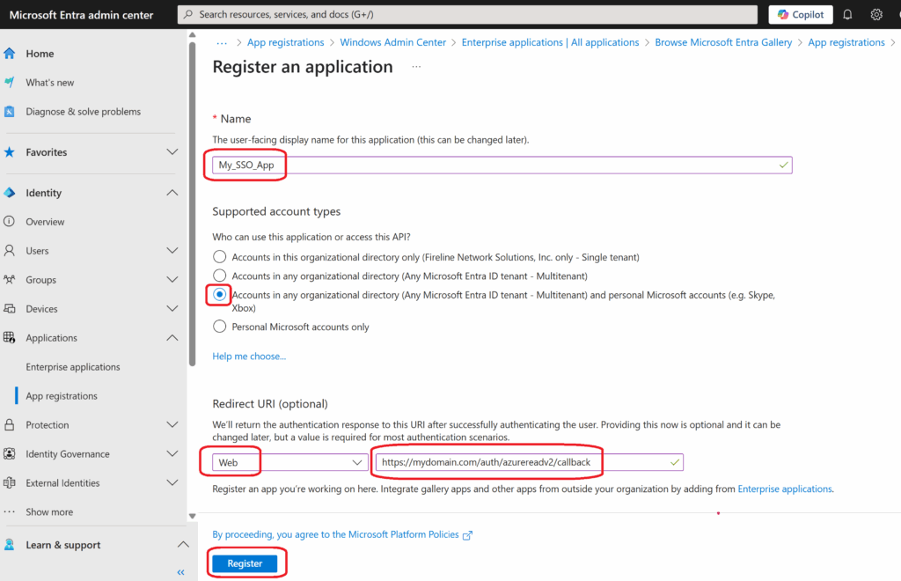Go to Home in sidebar
Viewport: 901px width, 581px height.
tap(40, 54)
